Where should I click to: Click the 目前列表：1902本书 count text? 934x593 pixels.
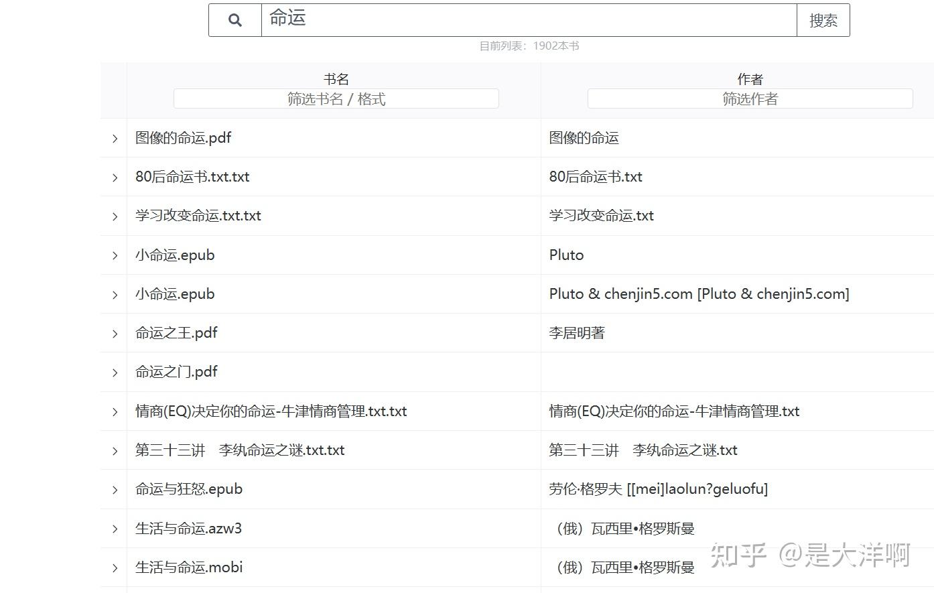[x=529, y=46]
